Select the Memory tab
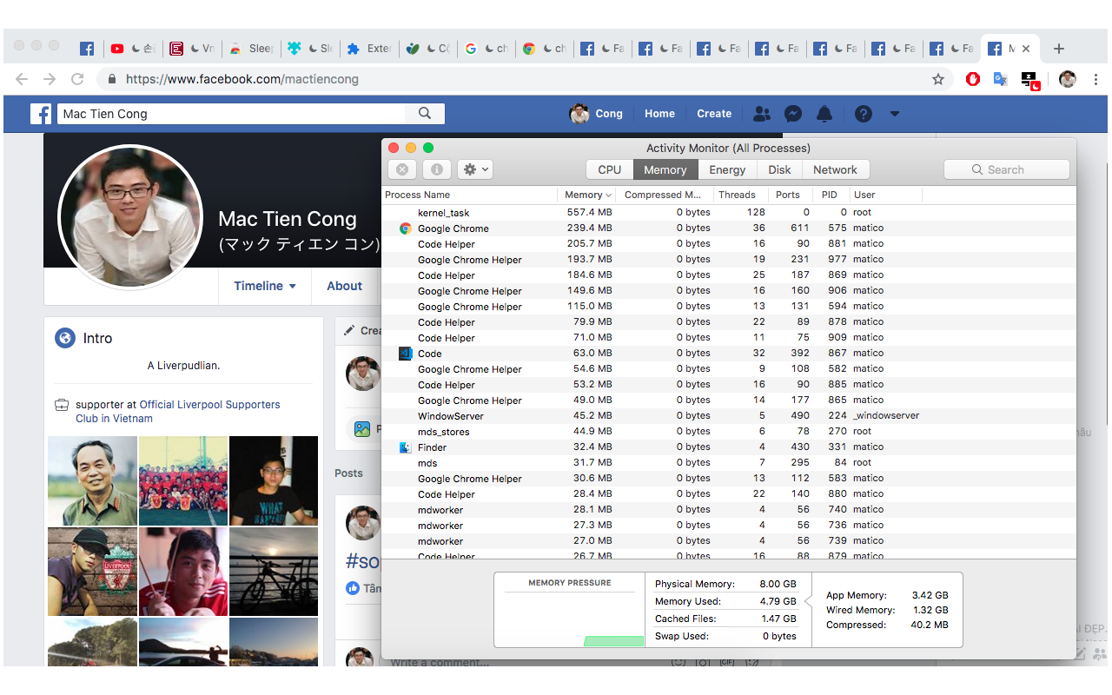 (x=665, y=169)
